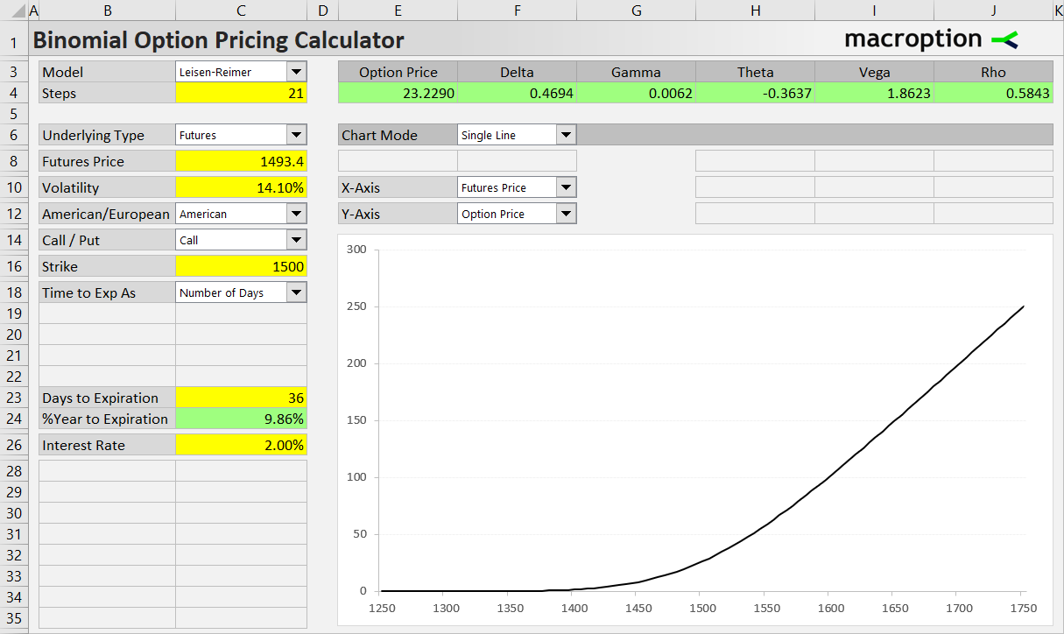Open the Y-Axis dropdown showing Option Price

click(x=567, y=214)
